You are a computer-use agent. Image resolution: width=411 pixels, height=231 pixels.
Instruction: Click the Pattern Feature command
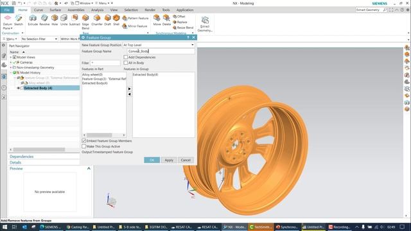[136, 18]
